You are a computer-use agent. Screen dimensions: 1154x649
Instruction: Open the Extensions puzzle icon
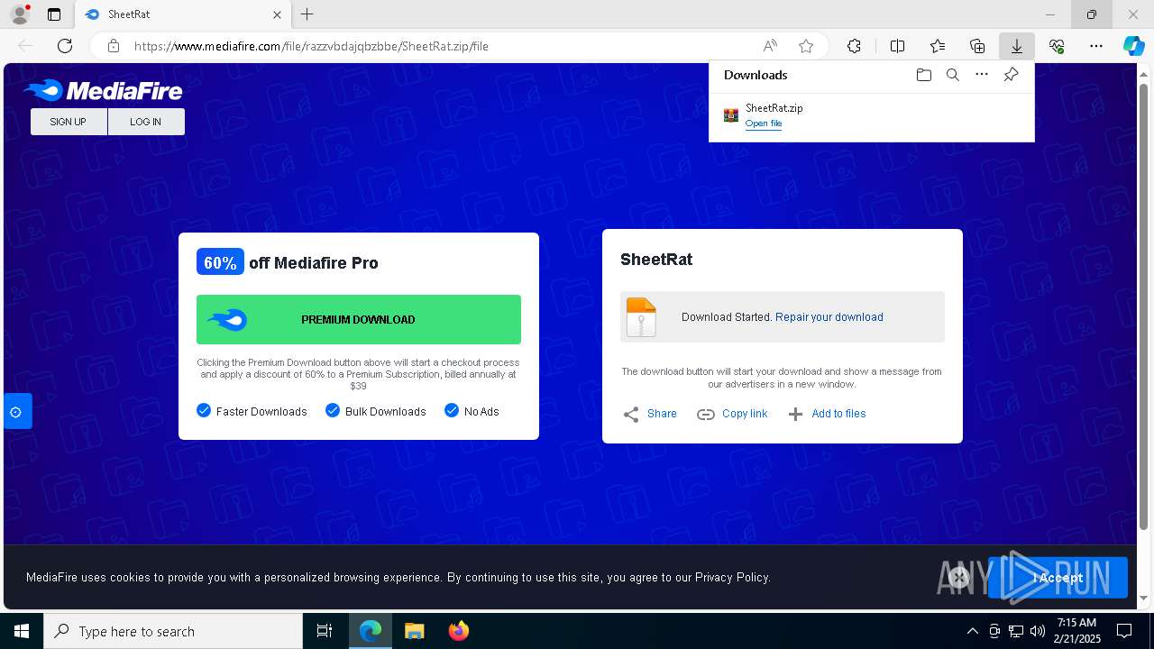click(x=854, y=46)
